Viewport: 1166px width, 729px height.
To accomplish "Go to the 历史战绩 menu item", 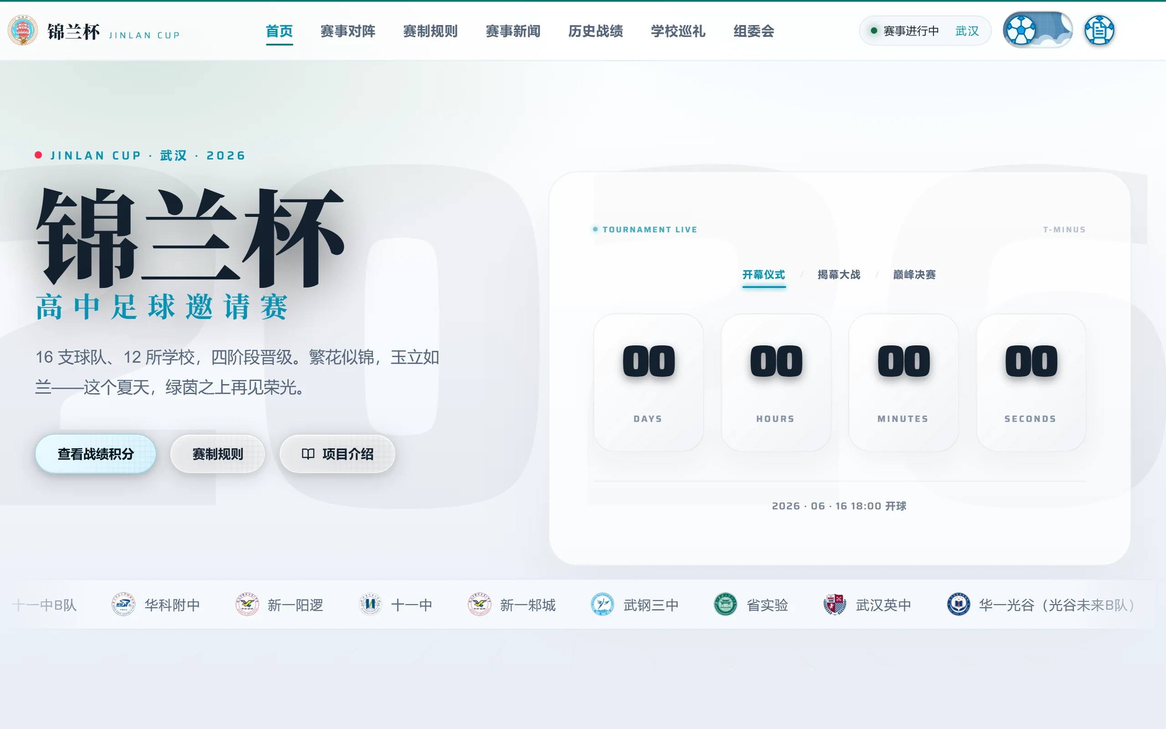I will click(x=596, y=31).
